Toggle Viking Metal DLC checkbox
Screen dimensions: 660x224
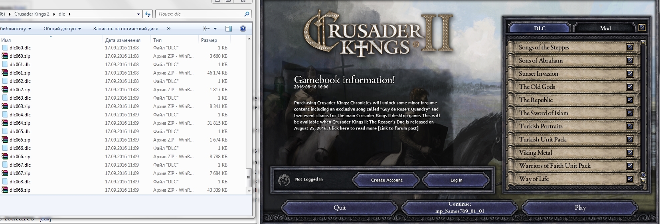[x=630, y=153]
